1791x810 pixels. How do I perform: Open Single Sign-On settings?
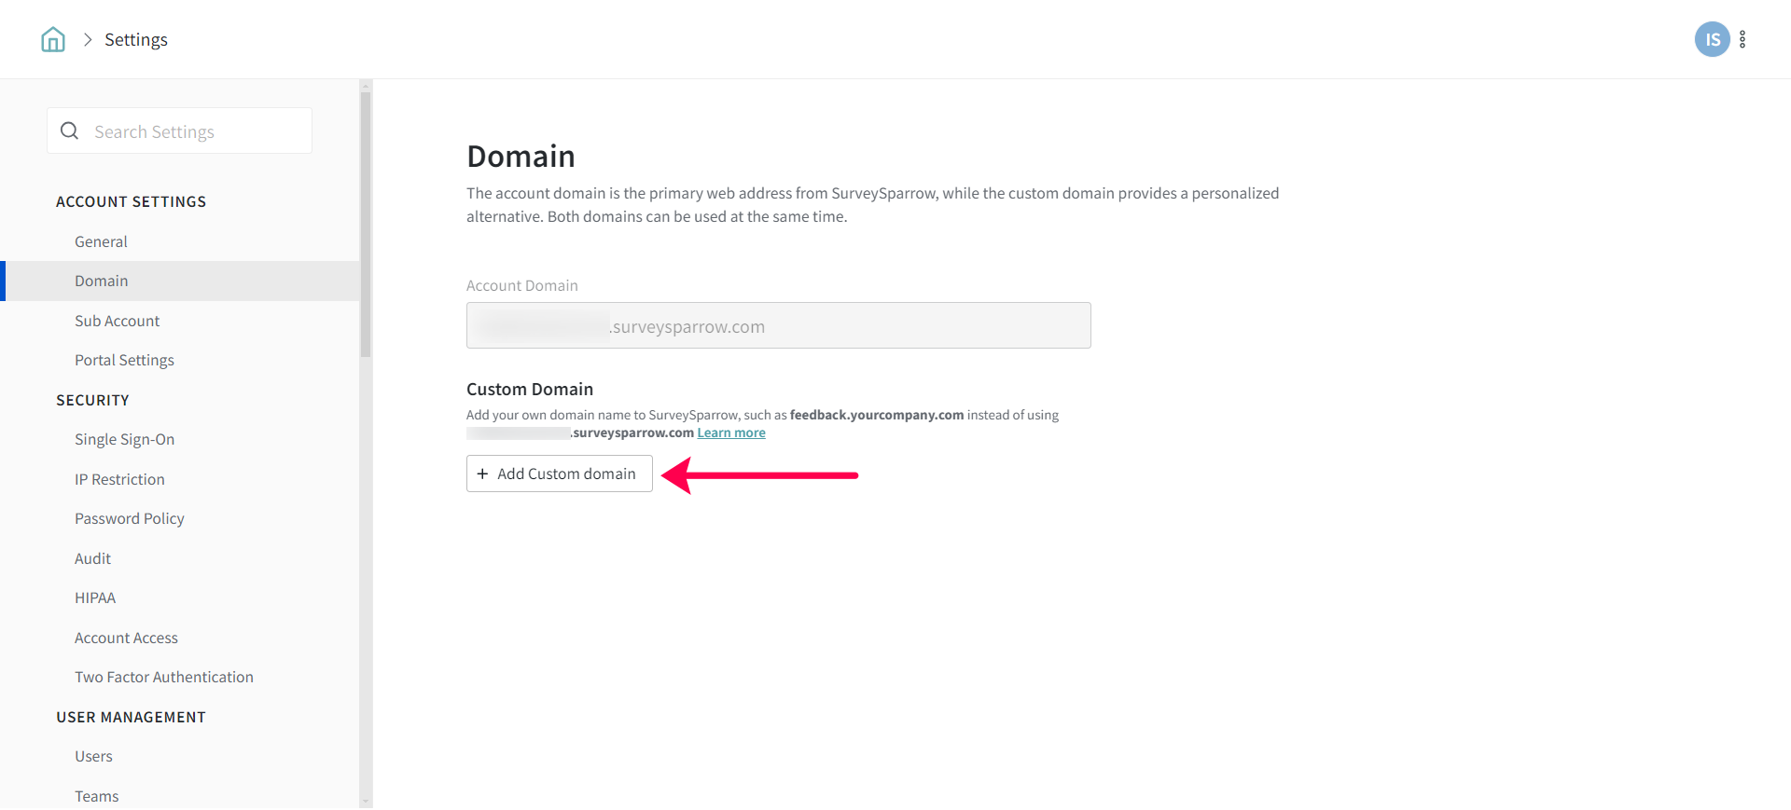124,439
